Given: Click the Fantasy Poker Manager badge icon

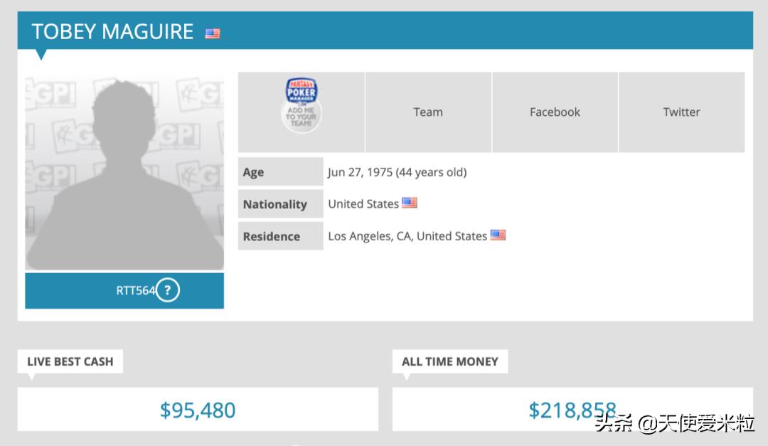Looking at the screenshot, I should click(x=302, y=106).
